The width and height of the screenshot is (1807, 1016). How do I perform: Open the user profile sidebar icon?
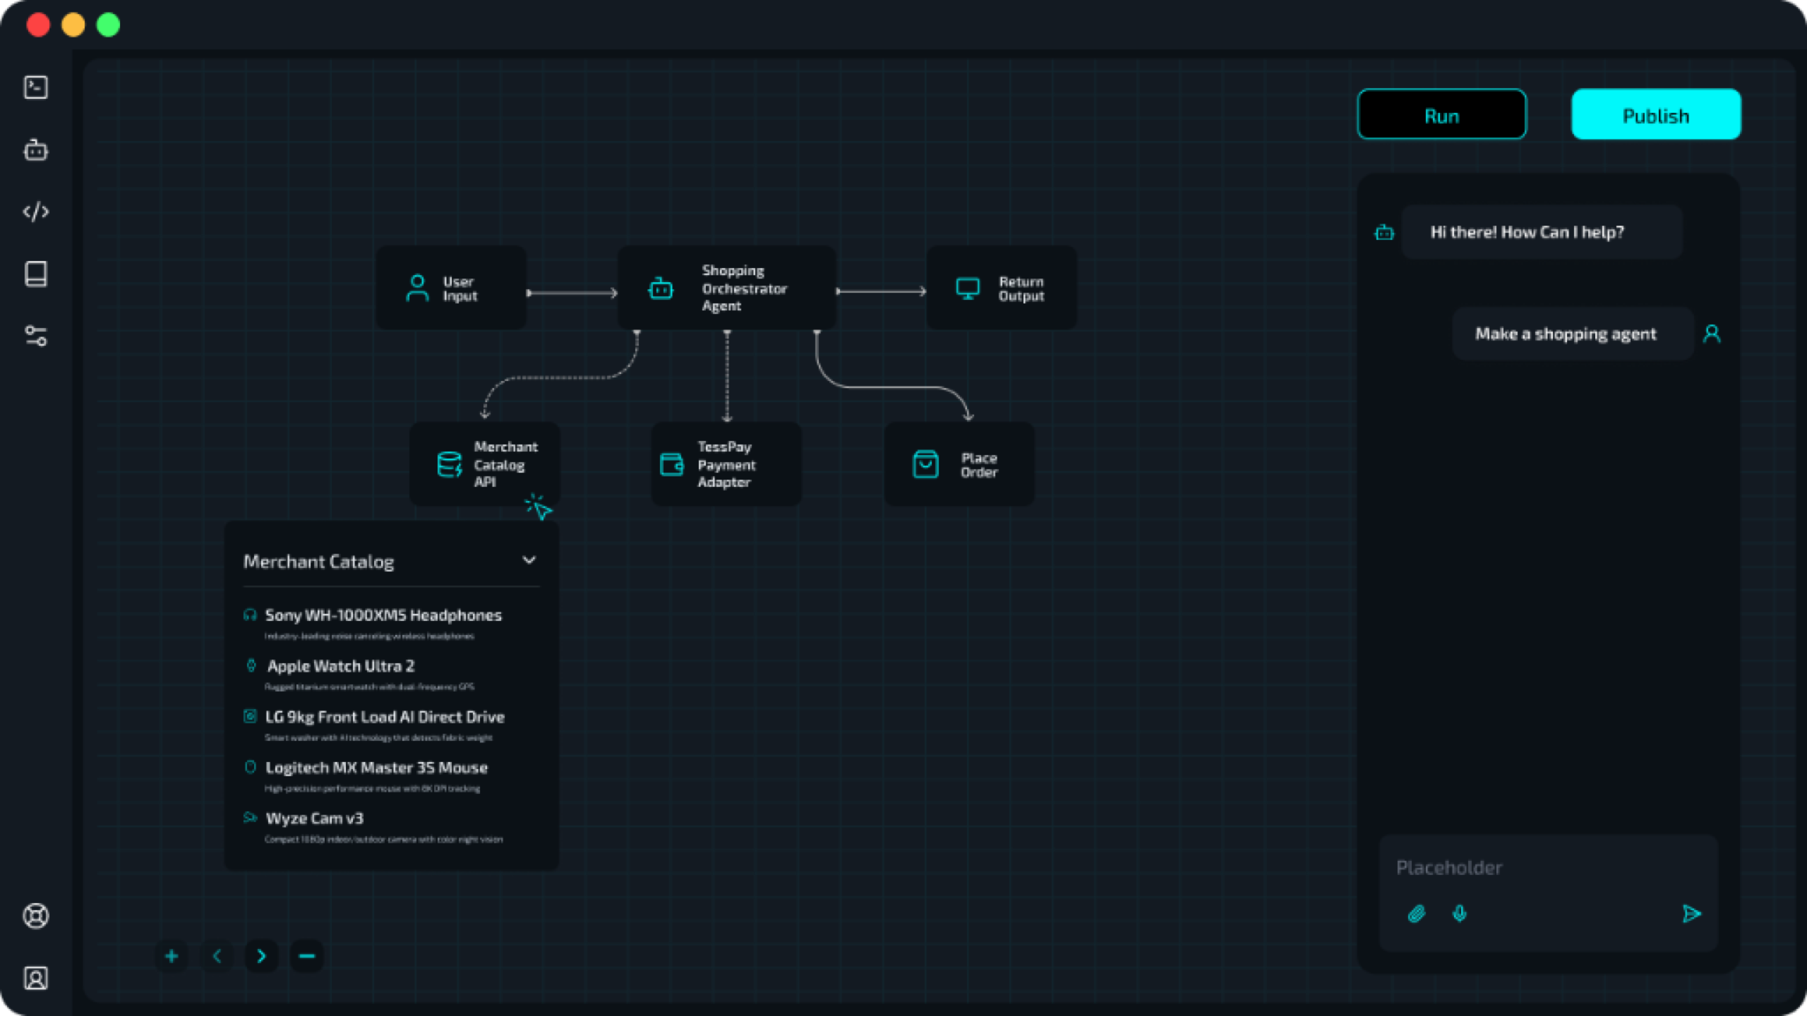36,978
